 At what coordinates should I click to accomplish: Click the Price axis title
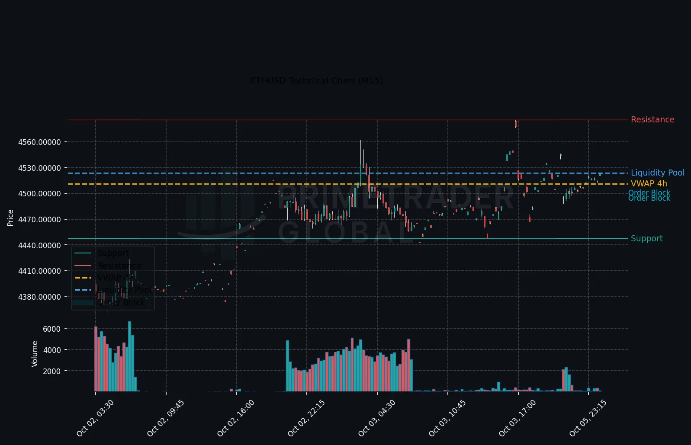[x=10, y=218]
